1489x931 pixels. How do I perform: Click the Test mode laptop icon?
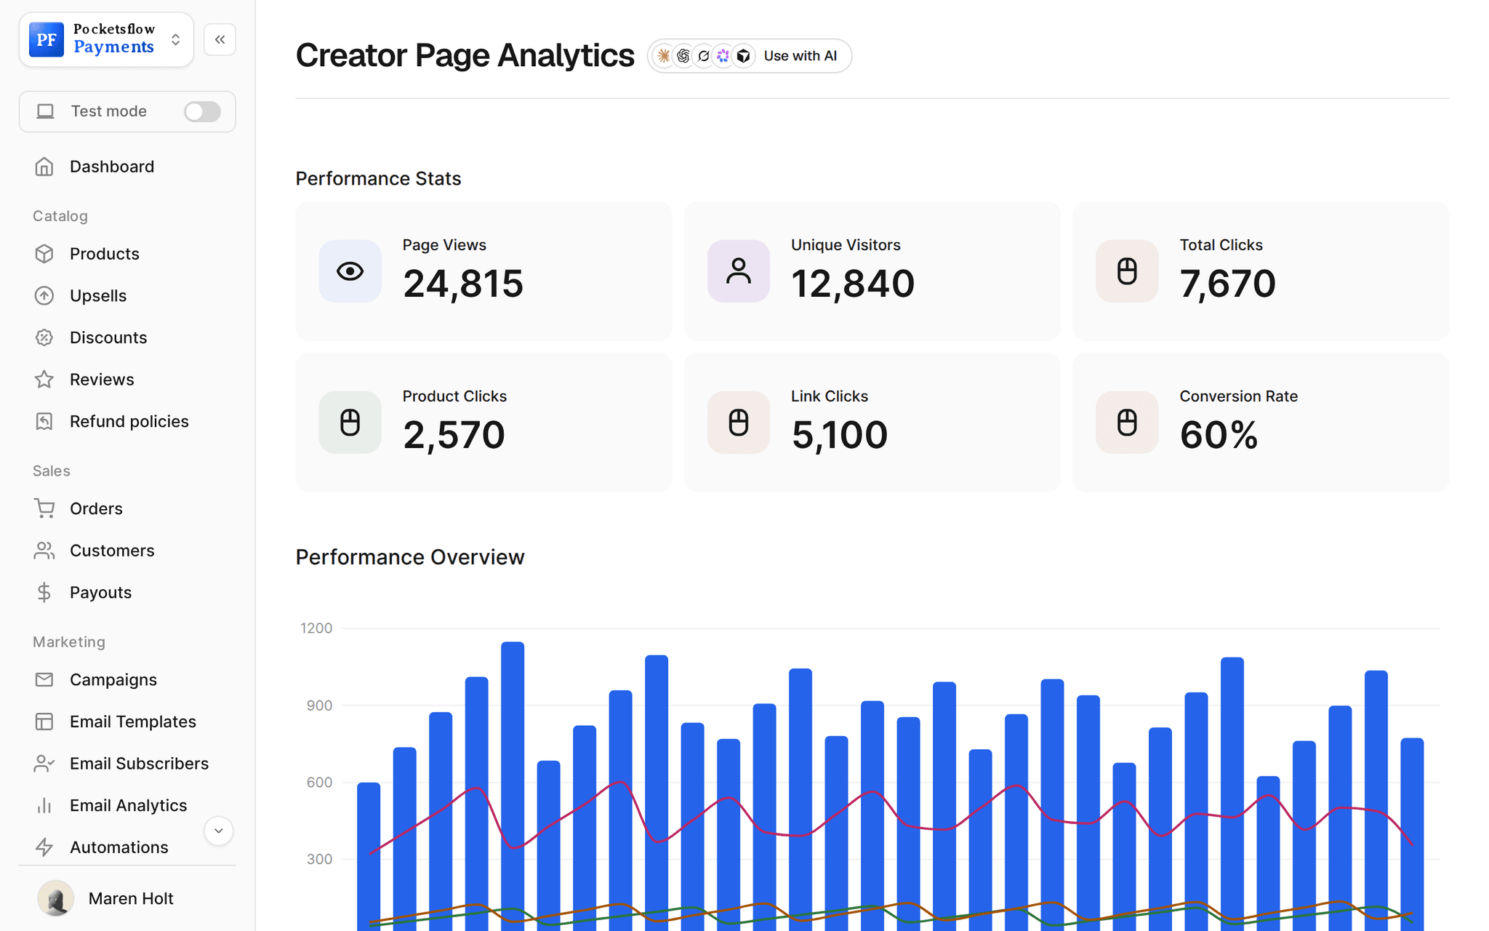[x=46, y=111]
